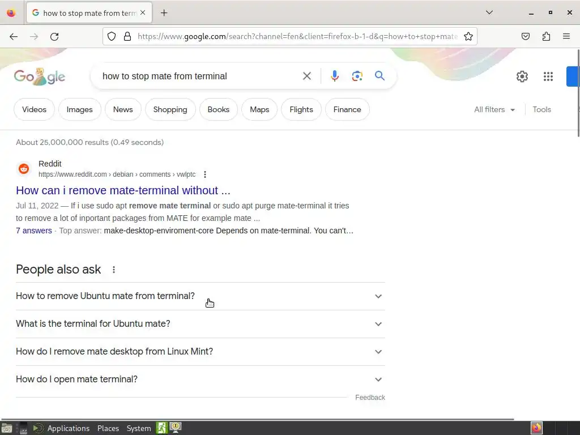Open the System panel menu
Screen dimensions: 580x435
[139, 428]
